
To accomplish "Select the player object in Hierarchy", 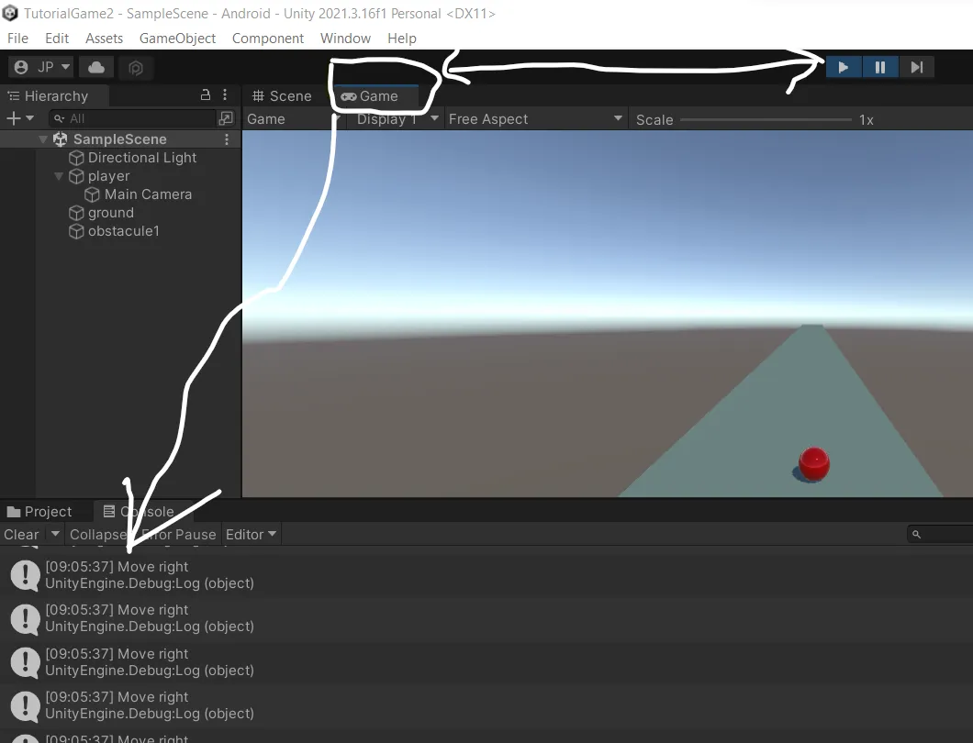I will click(x=108, y=176).
